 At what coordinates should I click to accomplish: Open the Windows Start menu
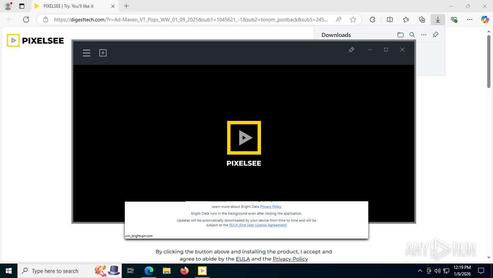tap(9, 271)
